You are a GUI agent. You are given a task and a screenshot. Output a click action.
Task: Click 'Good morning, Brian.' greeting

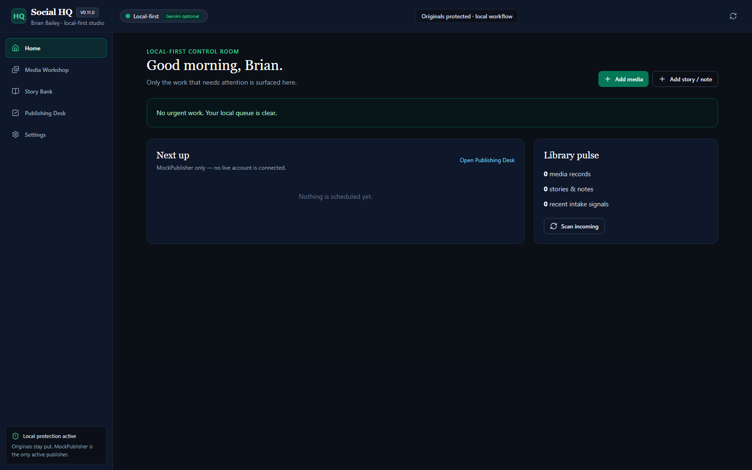(x=215, y=65)
